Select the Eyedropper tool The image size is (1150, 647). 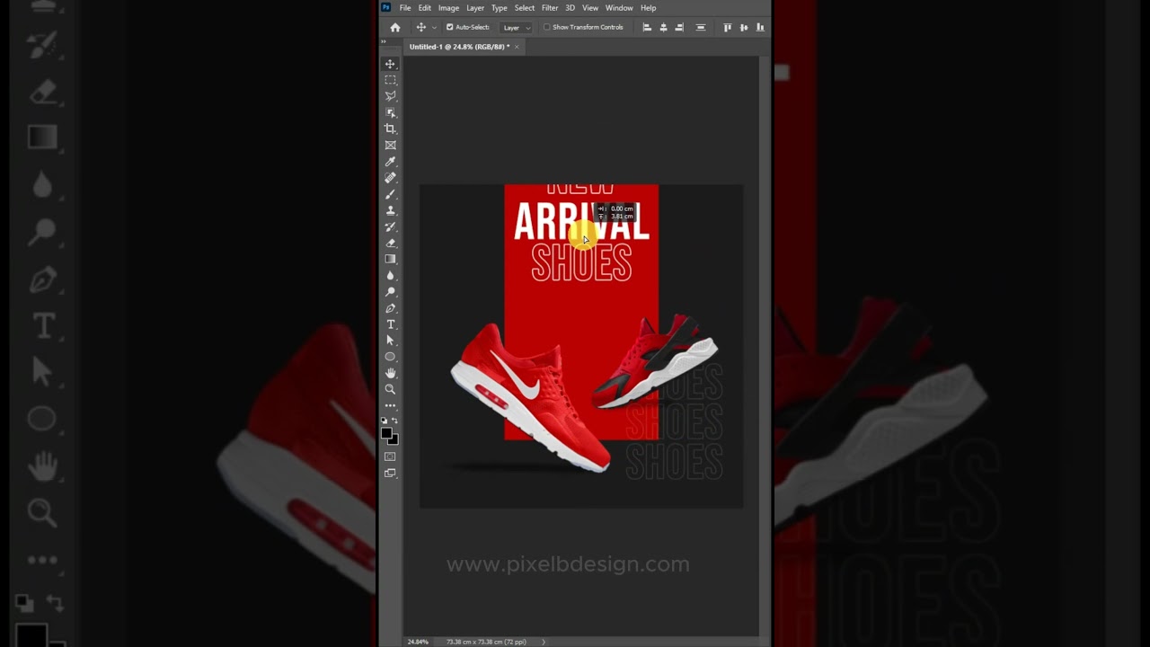390,162
